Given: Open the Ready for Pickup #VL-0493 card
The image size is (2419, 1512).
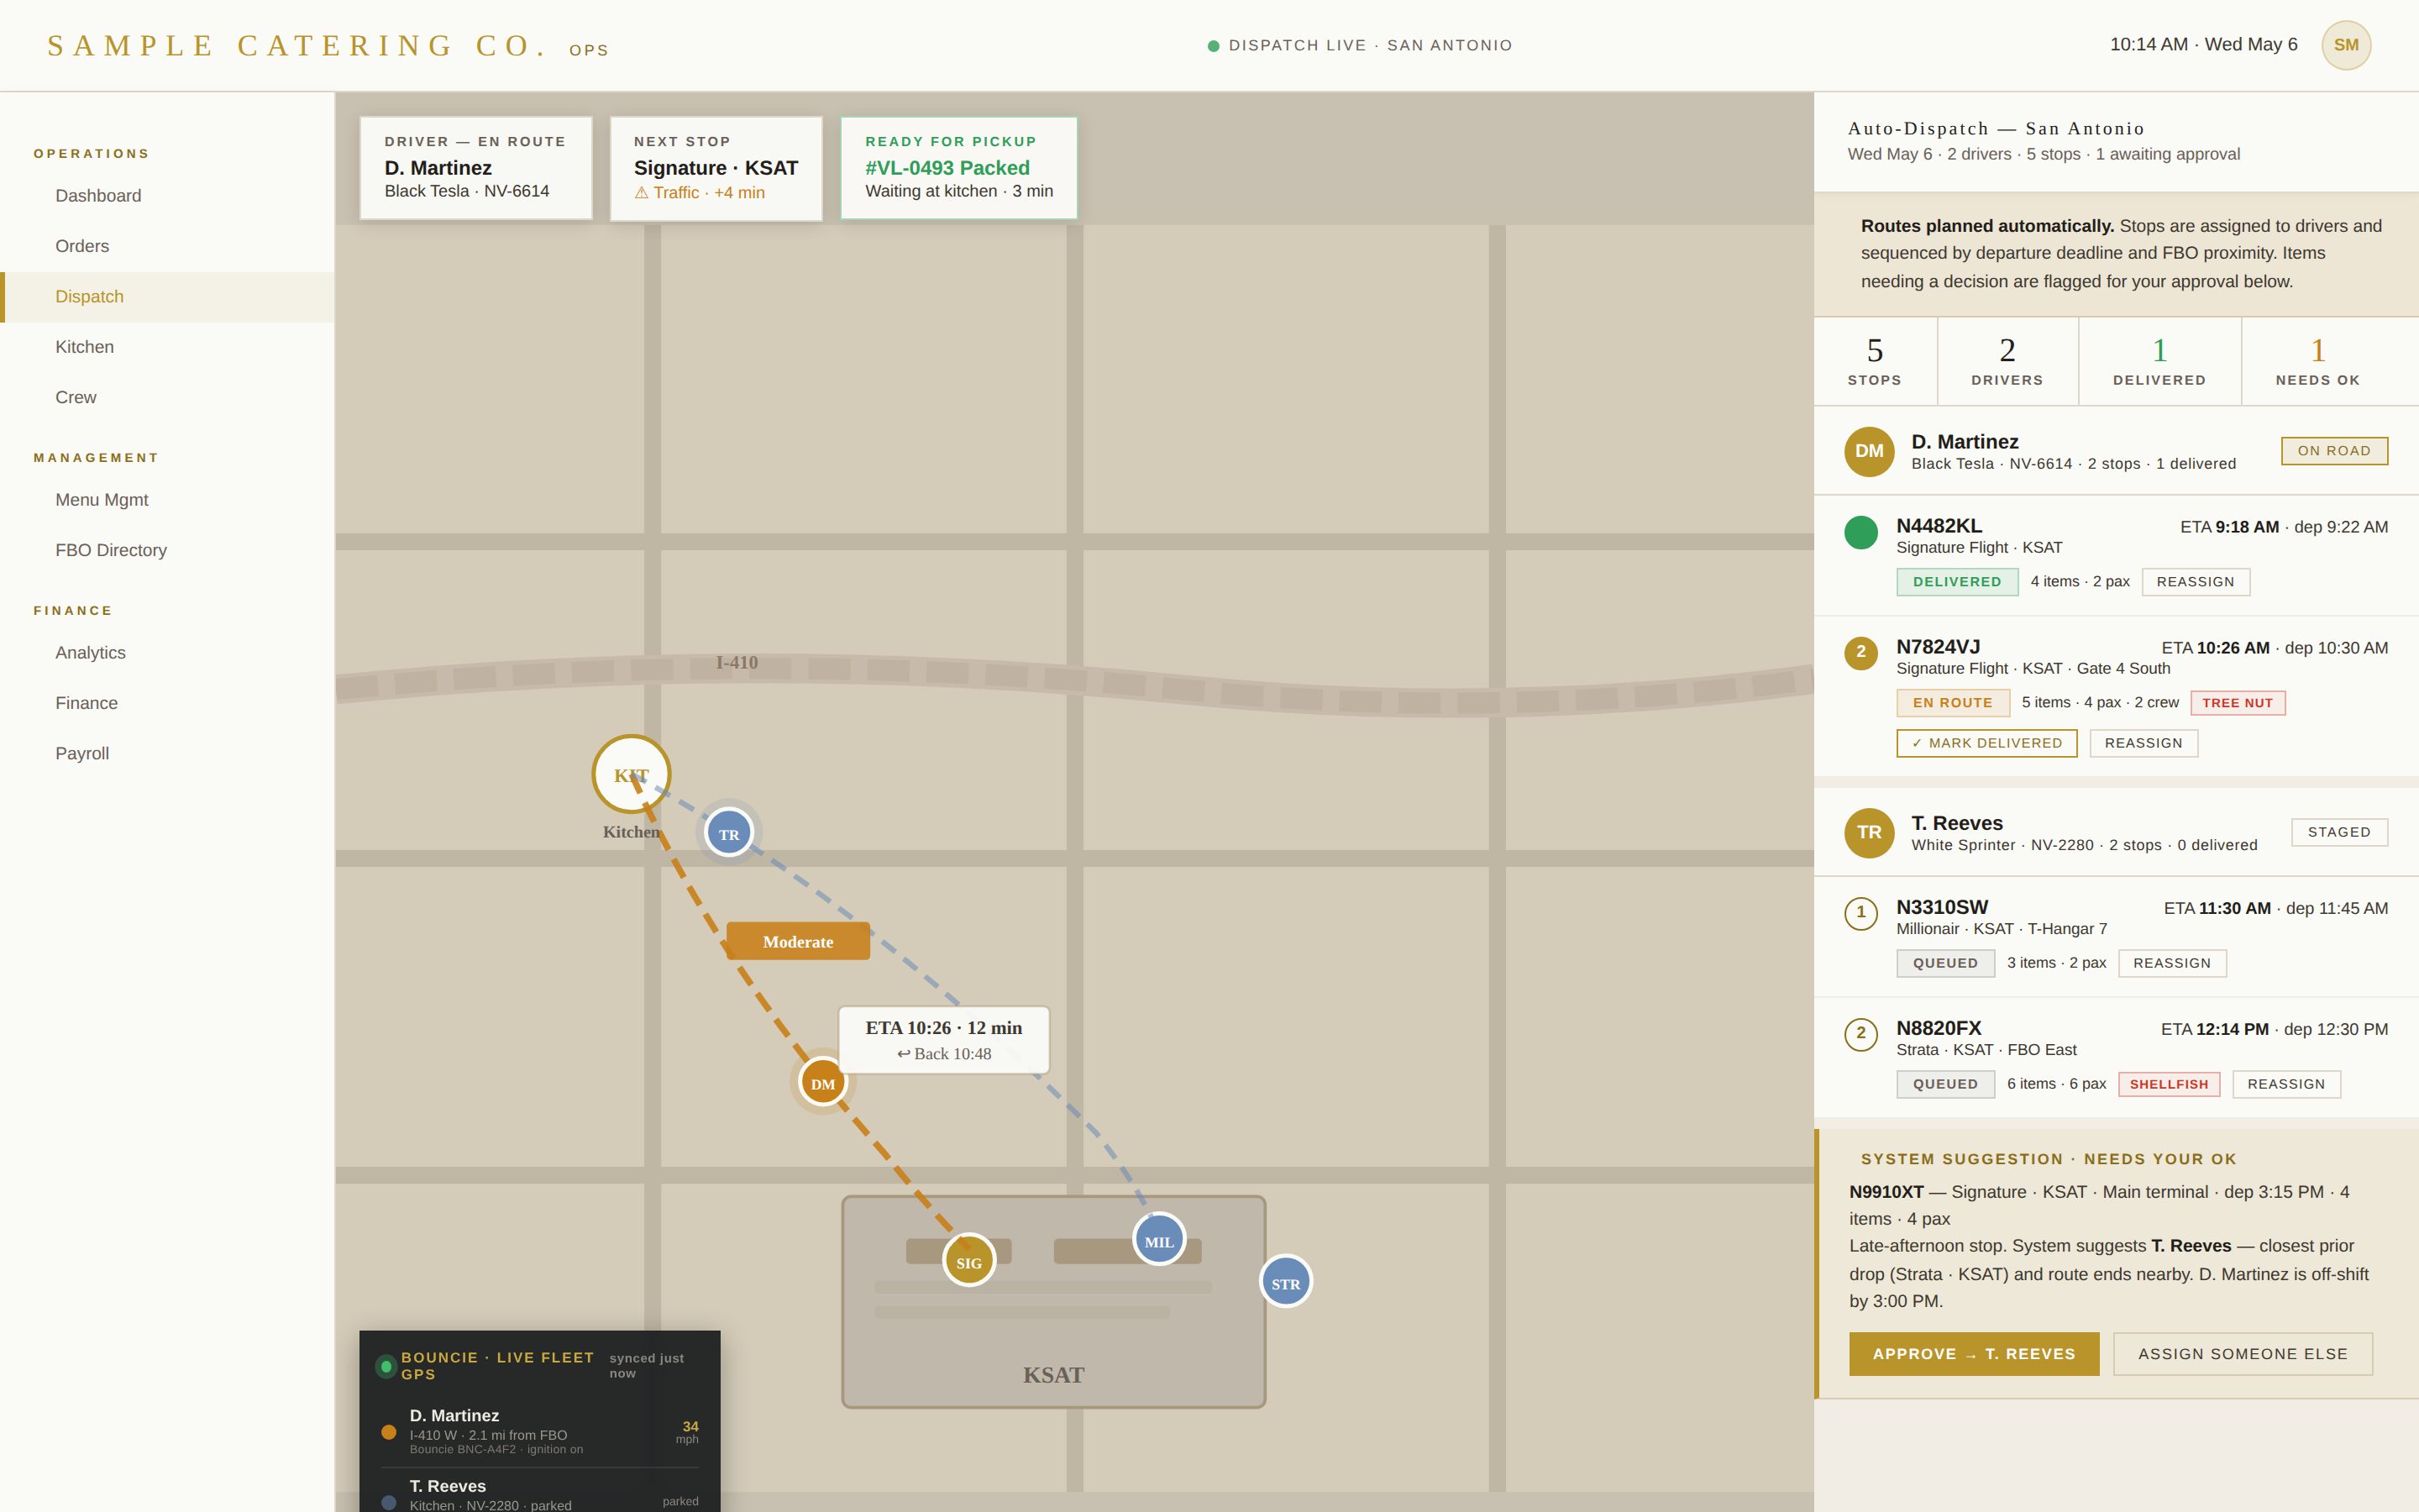Looking at the screenshot, I should point(958,168).
